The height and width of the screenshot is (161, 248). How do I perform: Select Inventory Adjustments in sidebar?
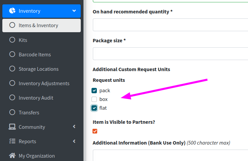[x=42, y=84]
